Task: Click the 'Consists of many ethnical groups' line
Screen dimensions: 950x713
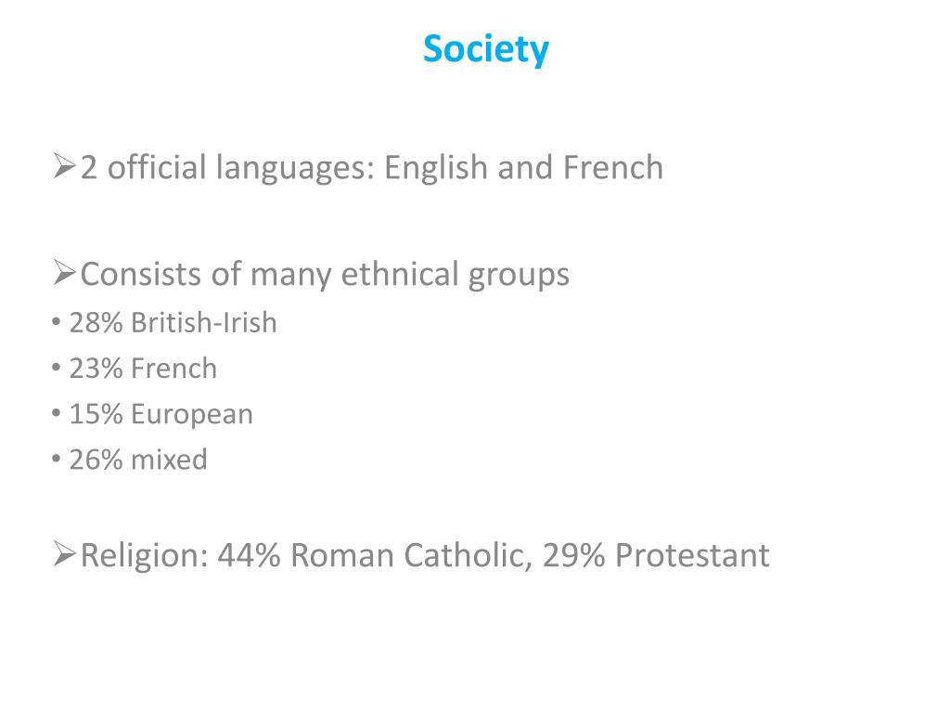Action: click(x=325, y=275)
